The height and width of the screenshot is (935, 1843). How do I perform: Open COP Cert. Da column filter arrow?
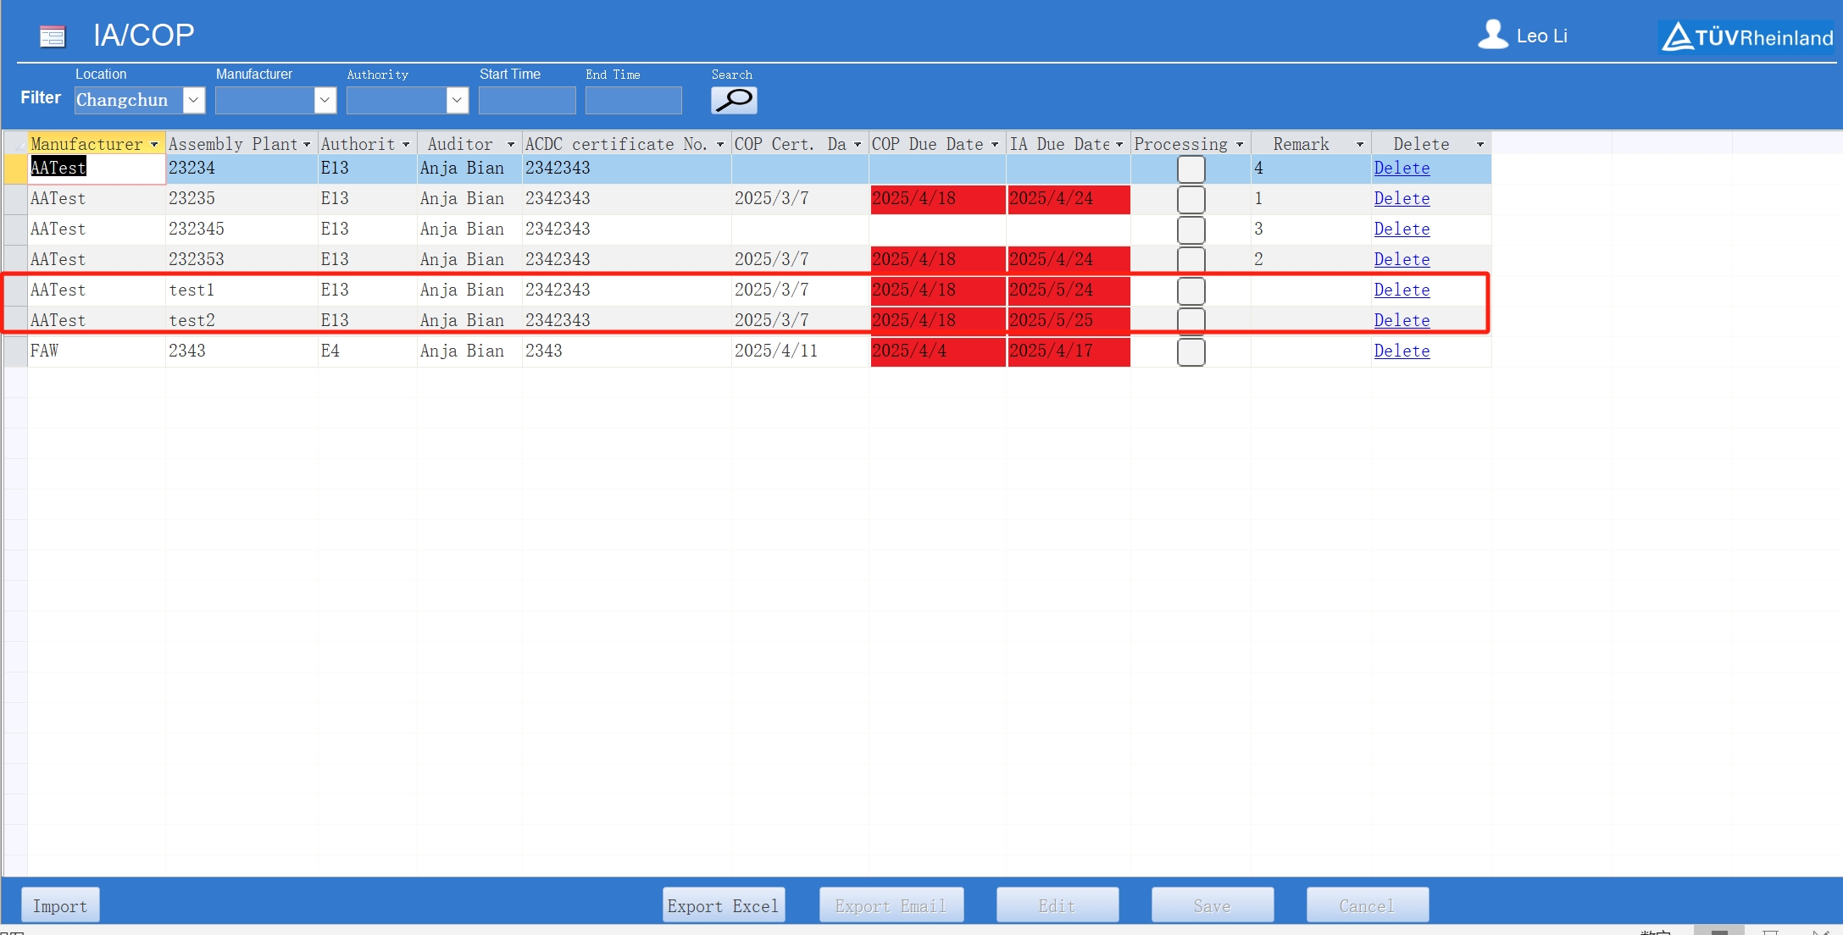(x=858, y=145)
